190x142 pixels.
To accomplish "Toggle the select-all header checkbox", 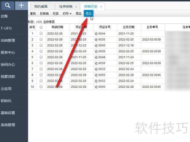I will click(x=41, y=27).
